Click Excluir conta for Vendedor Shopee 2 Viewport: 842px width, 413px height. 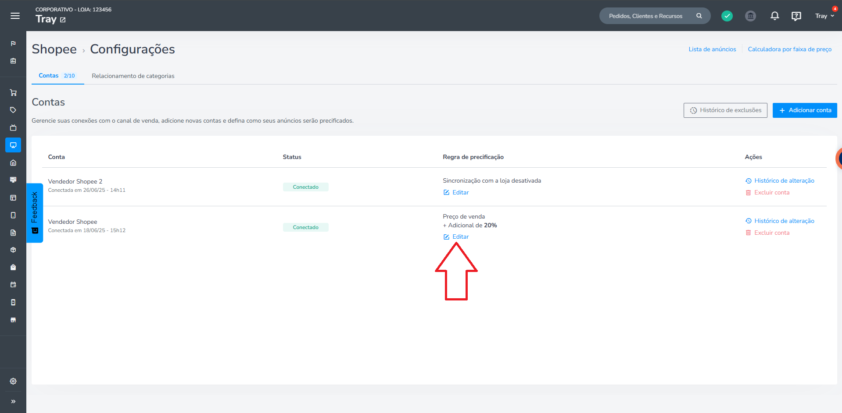point(767,192)
